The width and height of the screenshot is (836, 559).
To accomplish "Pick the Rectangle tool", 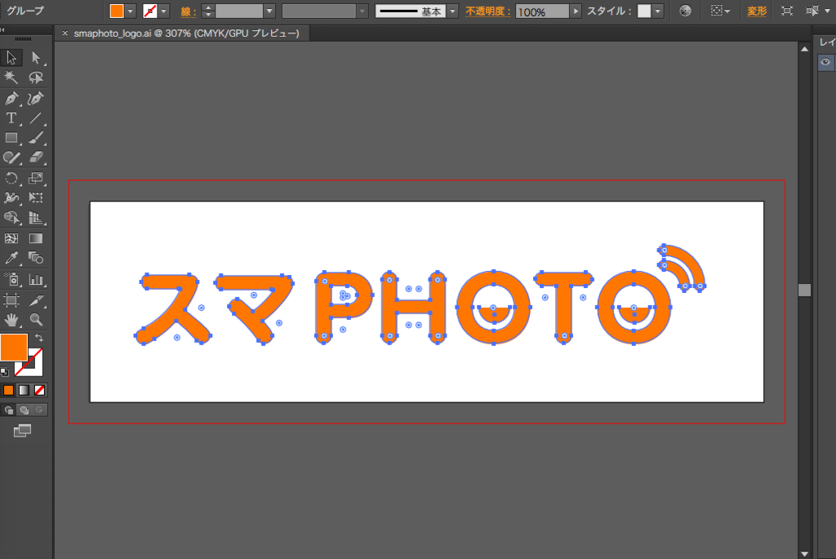I will click(11, 138).
